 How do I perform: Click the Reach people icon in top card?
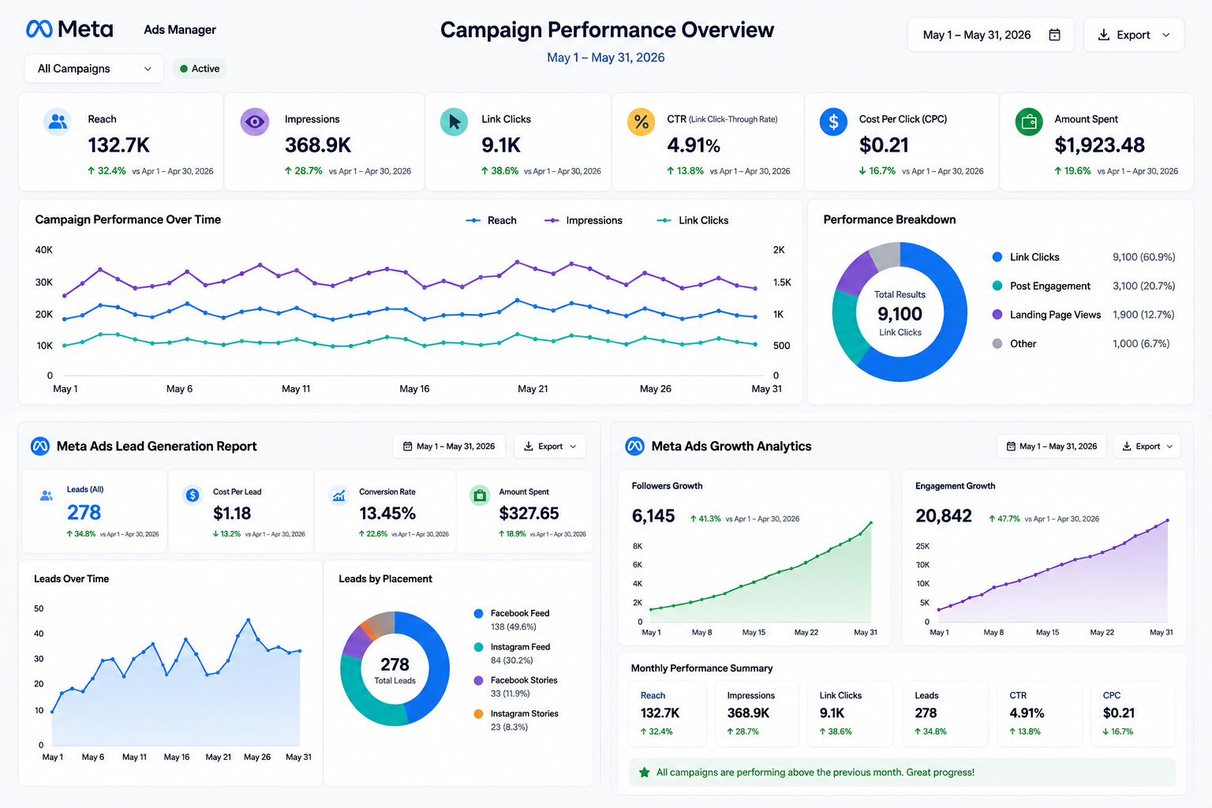click(58, 122)
